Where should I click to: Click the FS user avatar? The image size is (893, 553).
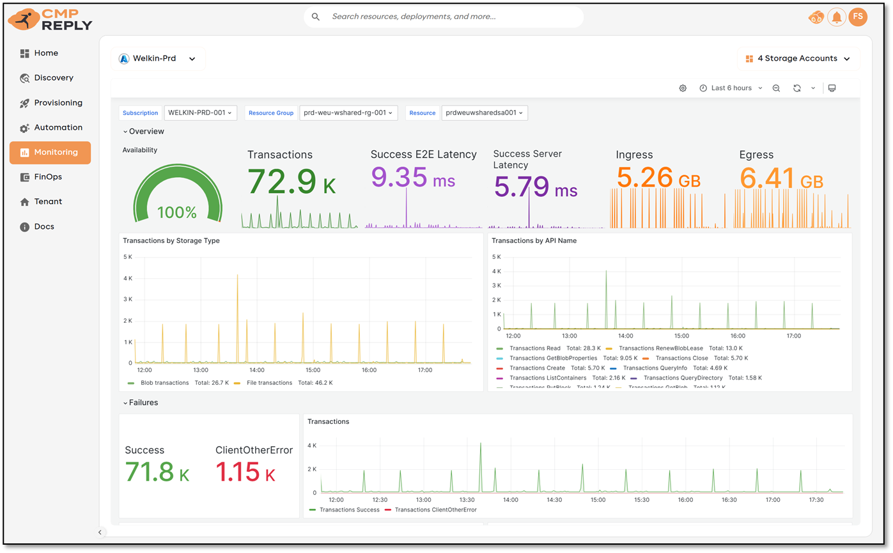pos(858,17)
